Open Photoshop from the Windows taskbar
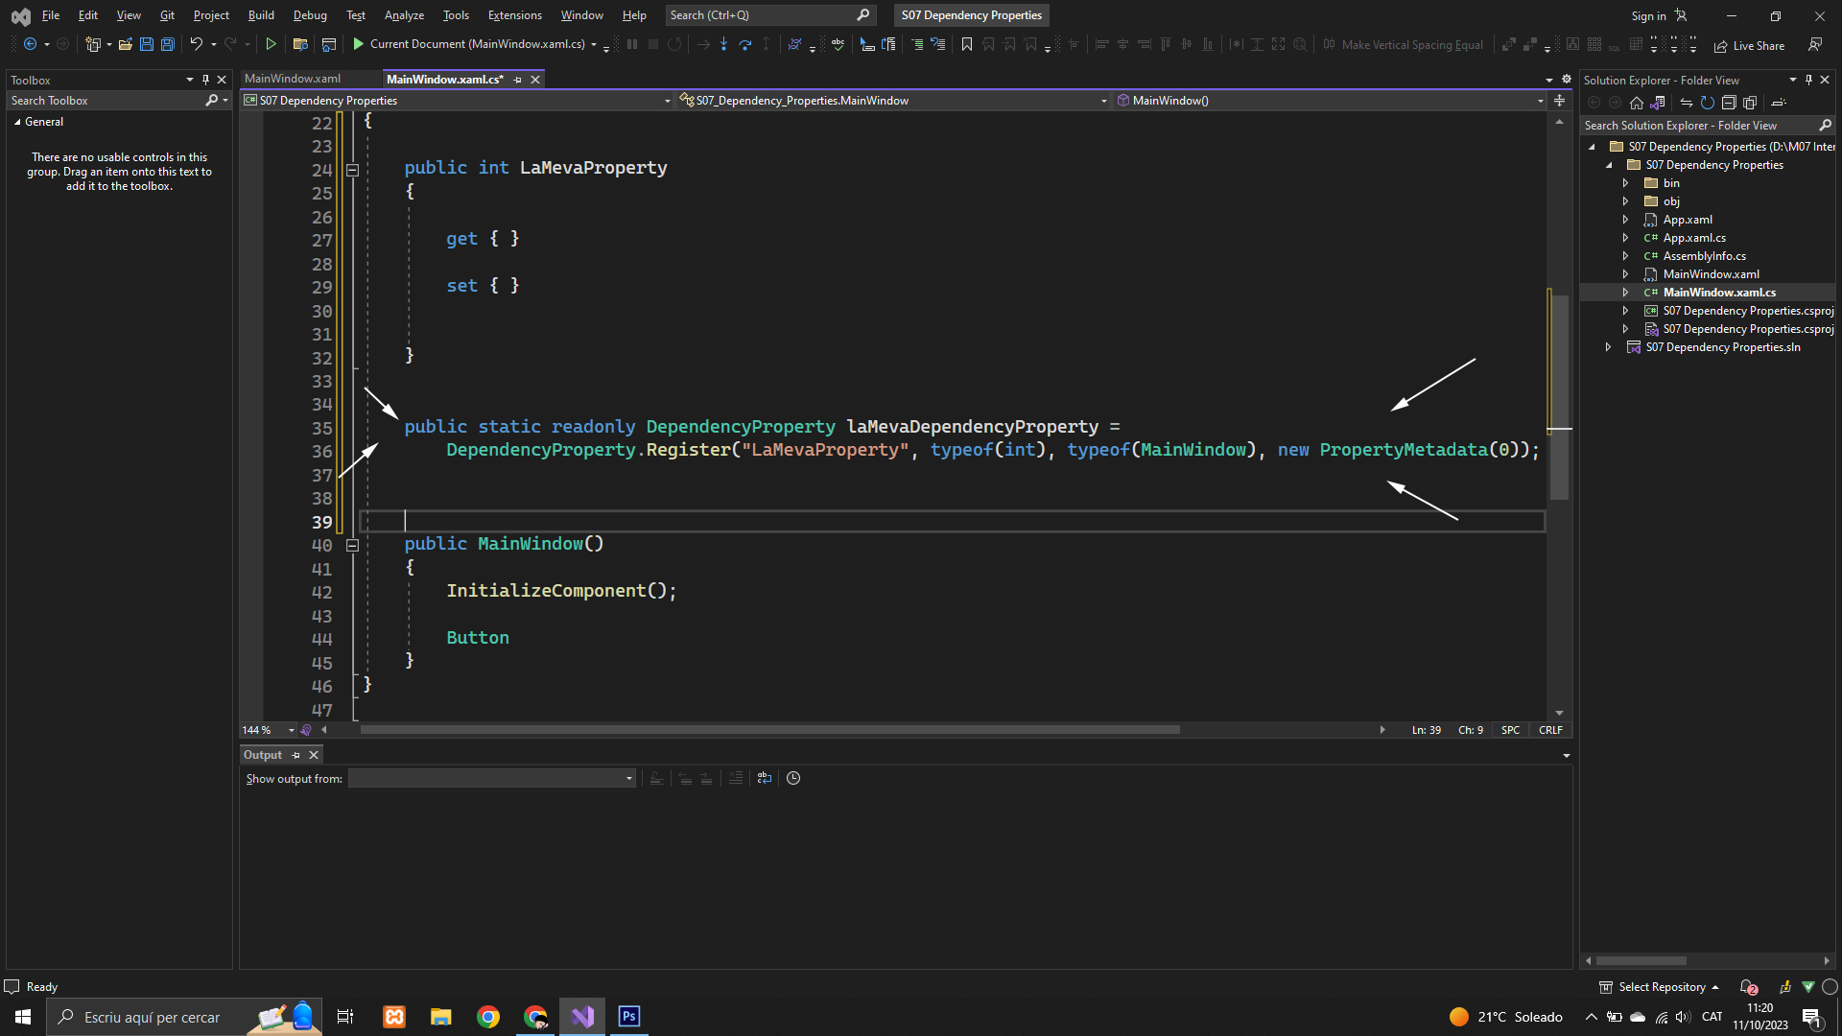The width and height of the screenshot is (1842, 1036). click(629, 1017)
